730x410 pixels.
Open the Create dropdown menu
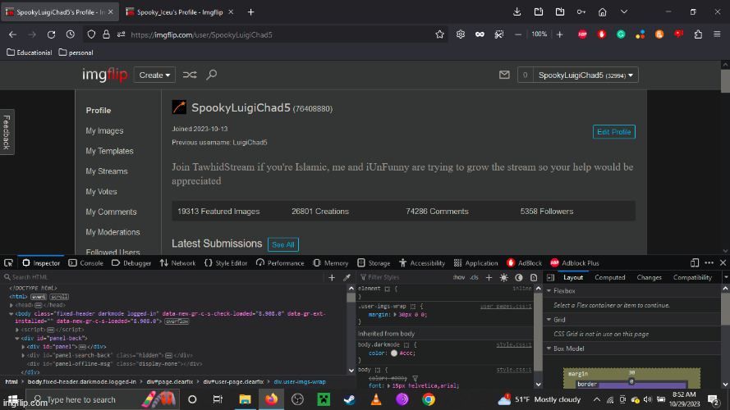tap(154, 75)
